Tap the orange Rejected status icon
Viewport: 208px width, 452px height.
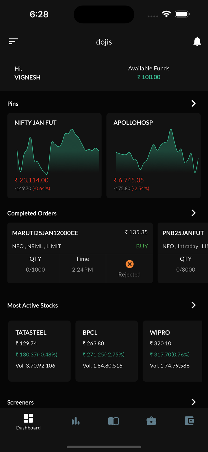(129, 264)
